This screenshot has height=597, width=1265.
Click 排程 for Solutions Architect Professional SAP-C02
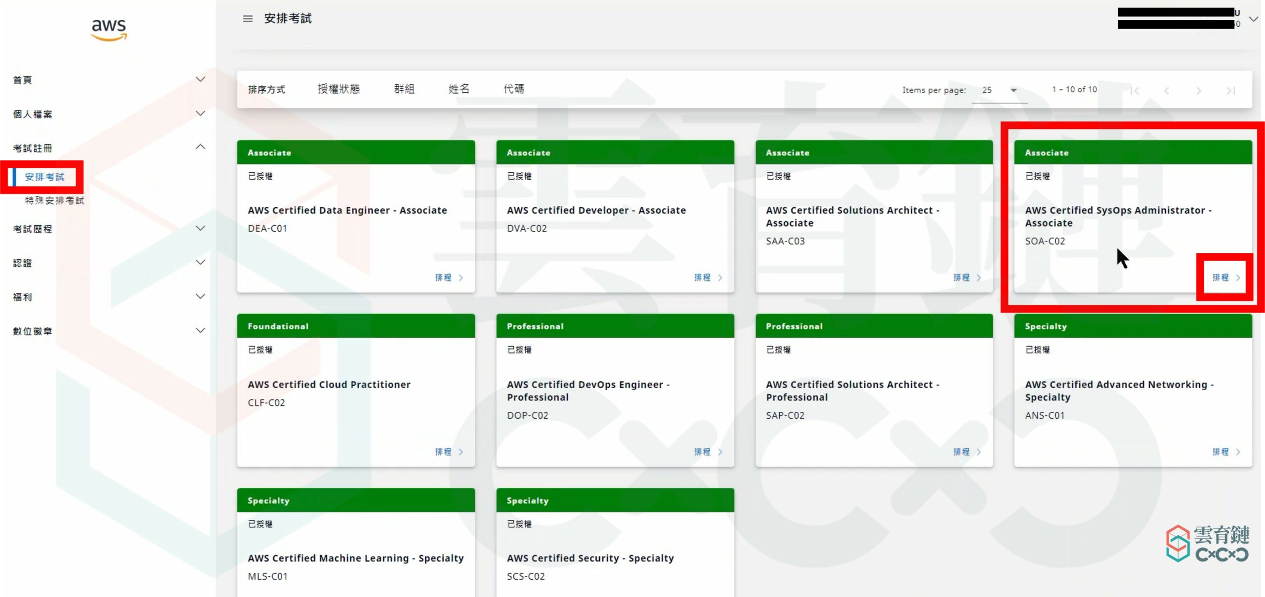pyautogui.click(x=967, y=452)
